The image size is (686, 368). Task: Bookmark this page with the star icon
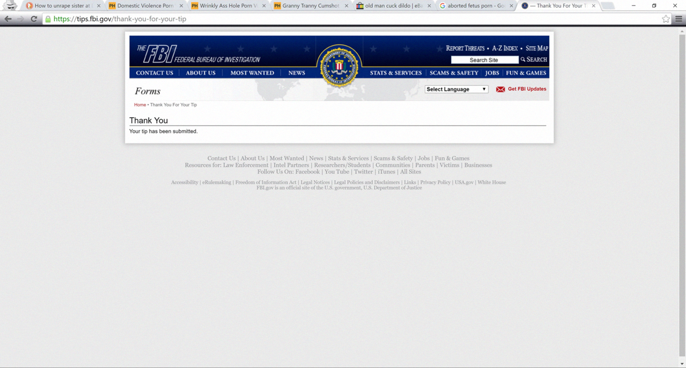666,19
